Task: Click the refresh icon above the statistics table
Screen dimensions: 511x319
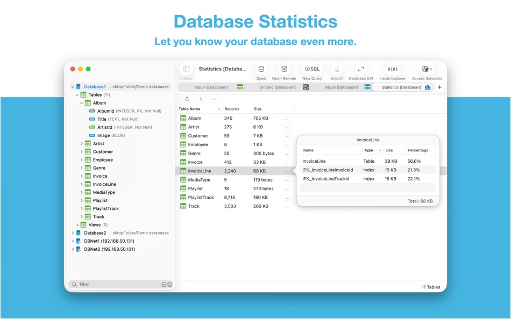Action: click(187, 99)
